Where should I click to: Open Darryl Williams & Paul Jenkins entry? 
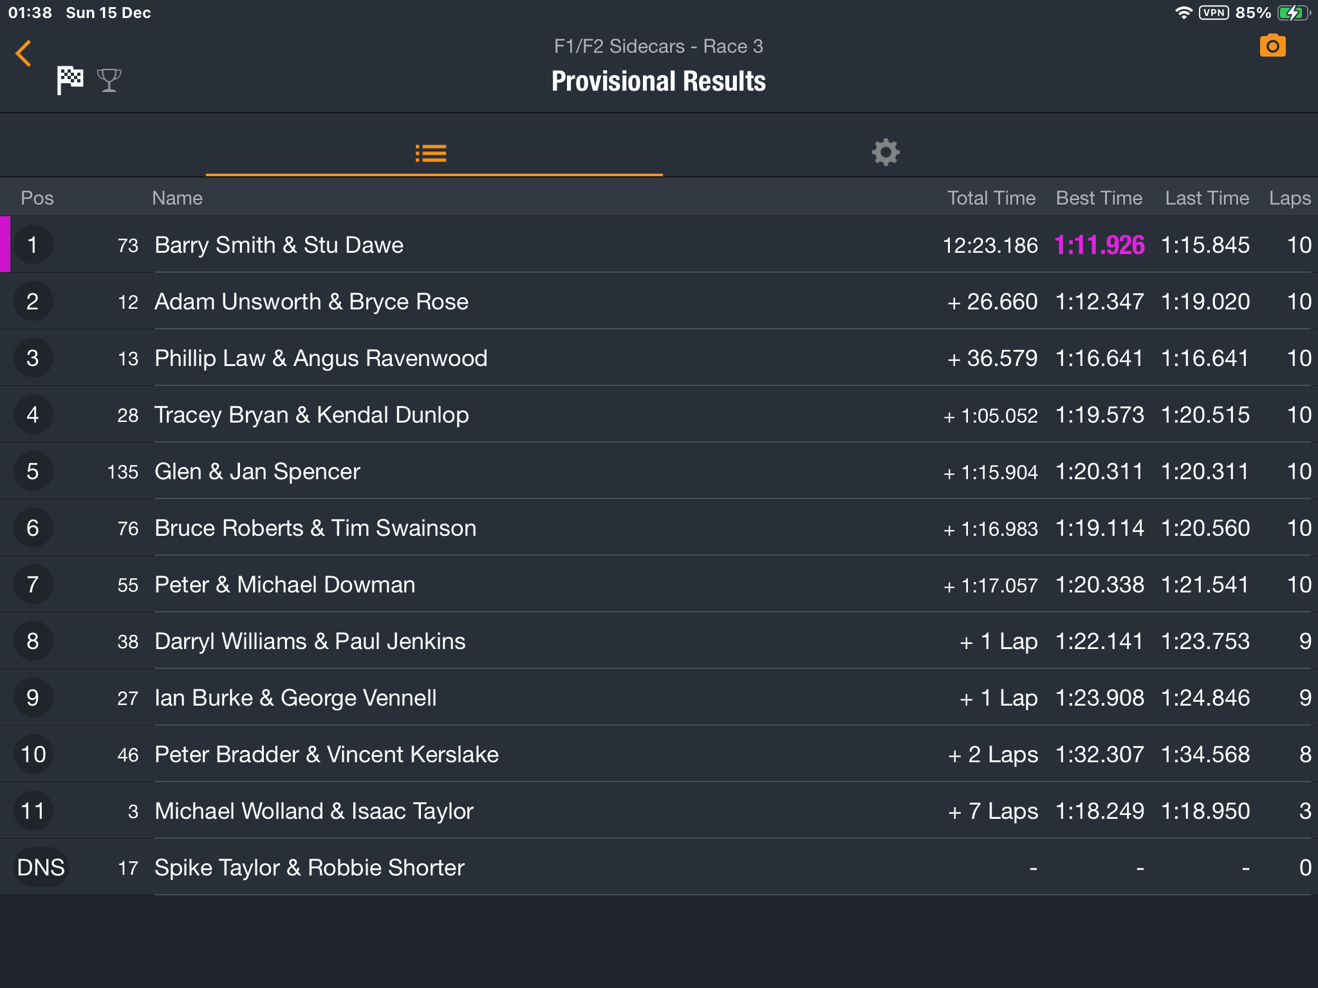pyautogui.click(x=659, y=641)
